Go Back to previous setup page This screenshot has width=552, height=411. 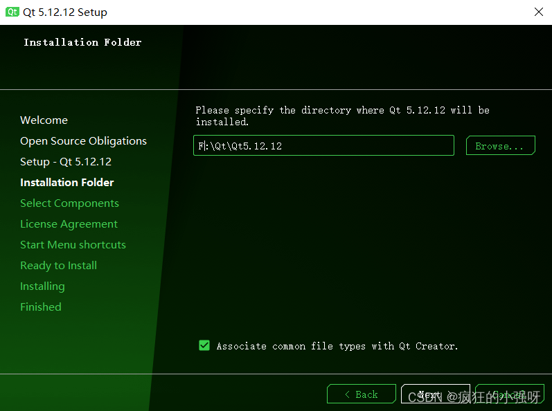pyautogui.click(x=362, y=394)
